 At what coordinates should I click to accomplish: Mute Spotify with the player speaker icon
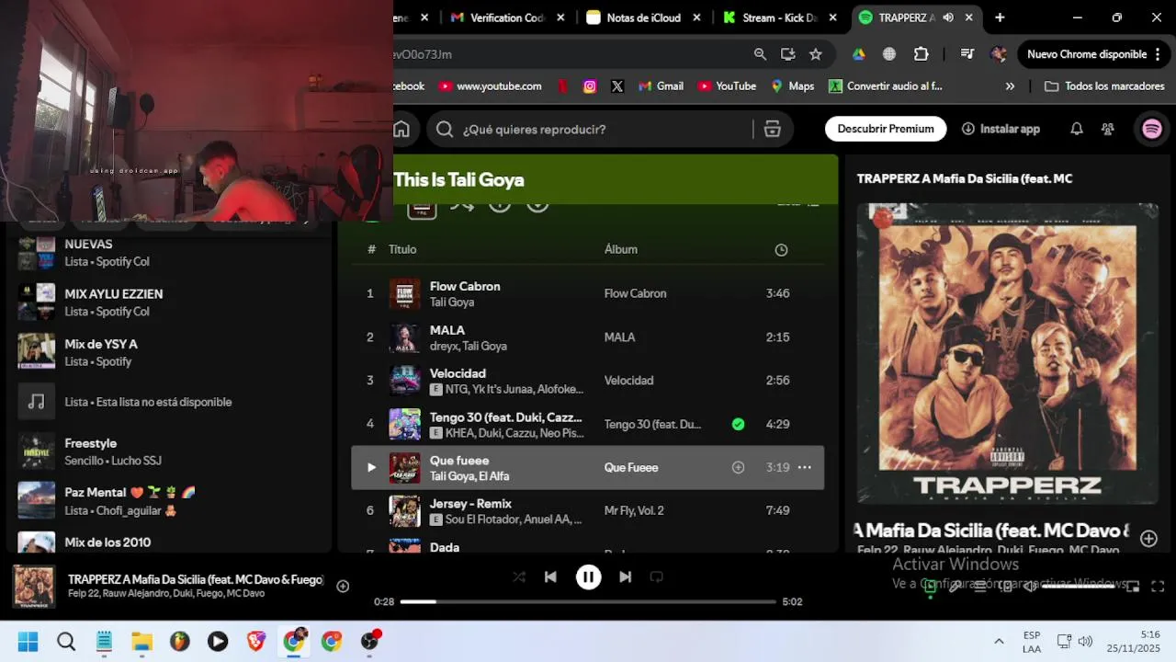[1031, 586]
